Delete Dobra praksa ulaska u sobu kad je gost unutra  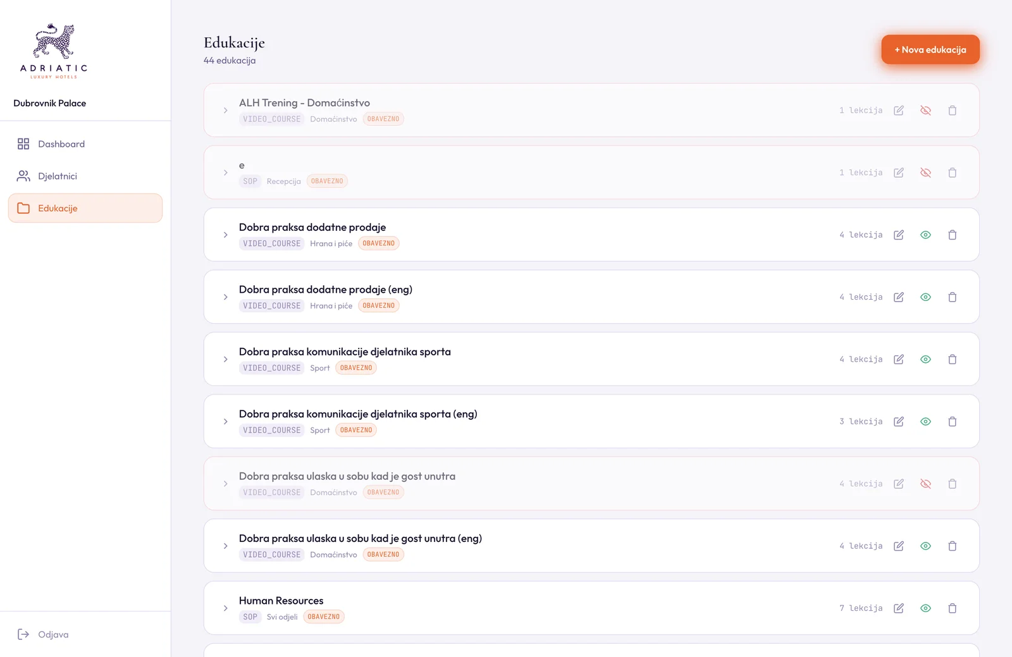(x=953, y=484)
